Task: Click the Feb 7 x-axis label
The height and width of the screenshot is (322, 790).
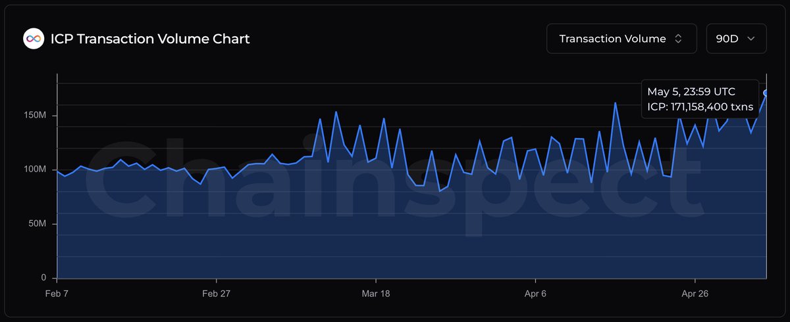Action: pos(56,294)
